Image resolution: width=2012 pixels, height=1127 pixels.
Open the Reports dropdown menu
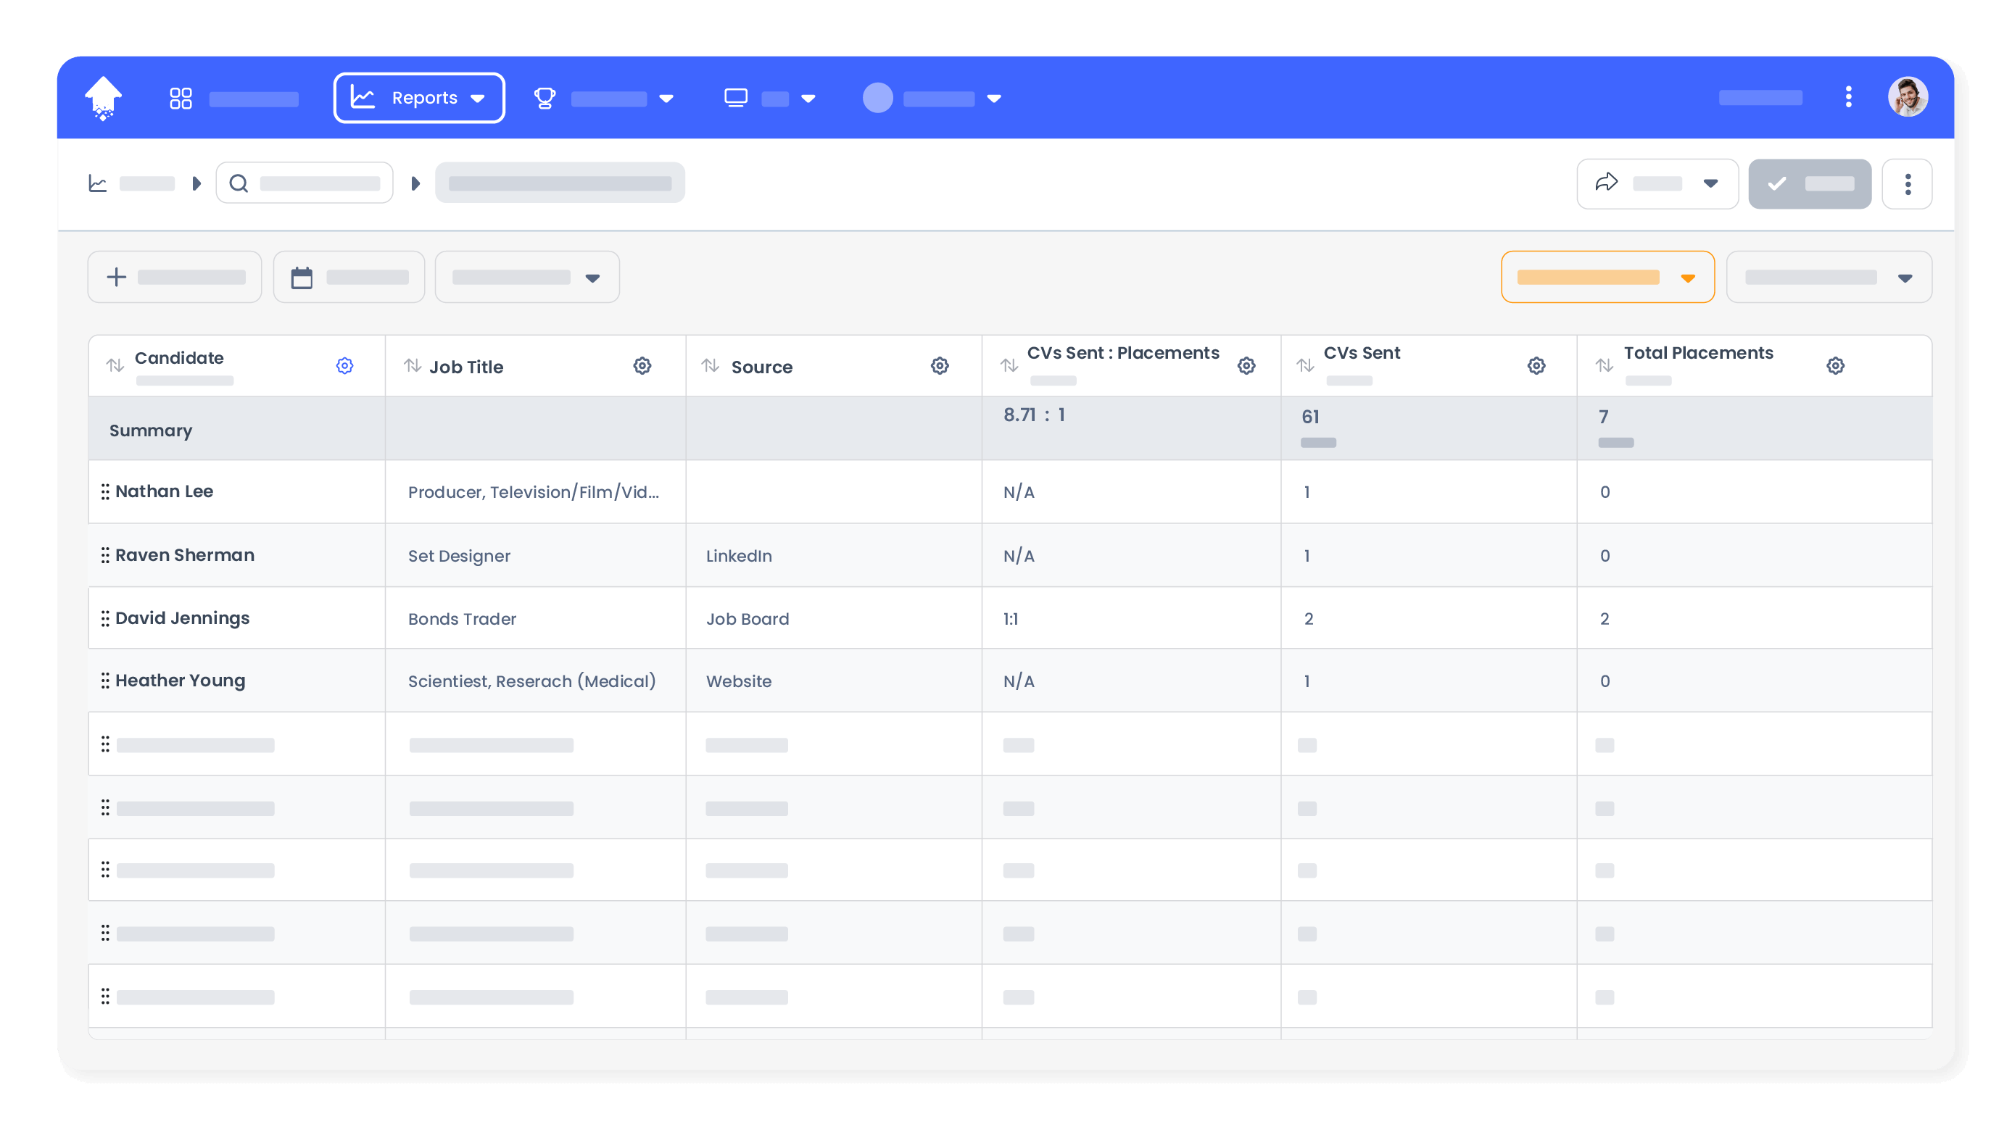tap(418, 97)
